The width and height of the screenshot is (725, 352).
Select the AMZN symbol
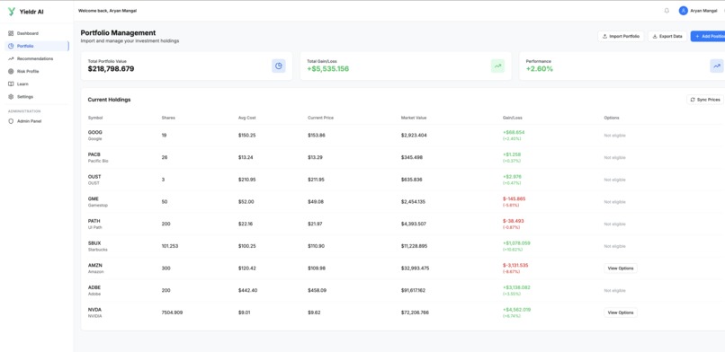coord(94,265)
